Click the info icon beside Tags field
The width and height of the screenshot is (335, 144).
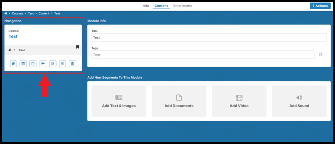(x=321, y=54)
